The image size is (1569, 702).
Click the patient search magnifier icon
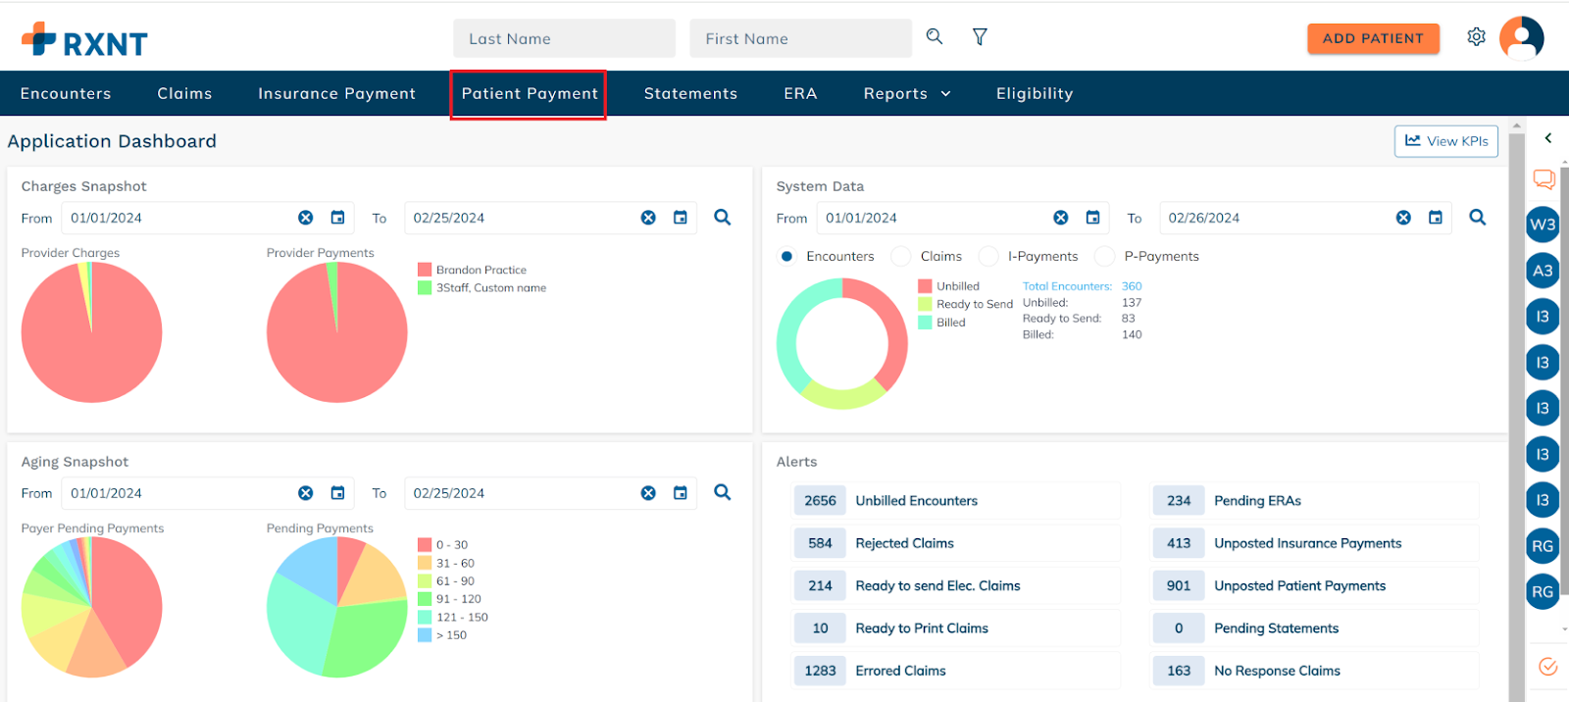click(935, 37)
